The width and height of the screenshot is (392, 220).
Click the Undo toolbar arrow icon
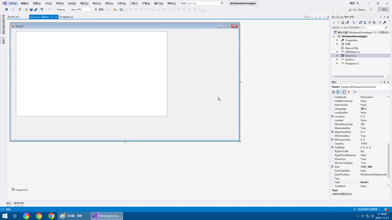[x=42, y=9]
